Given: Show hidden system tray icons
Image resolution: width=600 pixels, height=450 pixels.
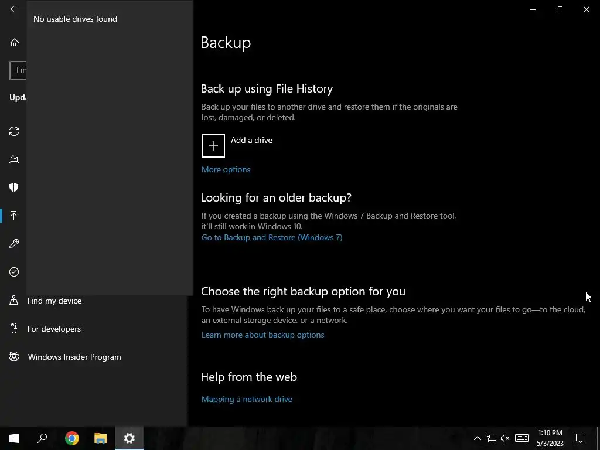Looking at the screenshot, I should [478, 438].
